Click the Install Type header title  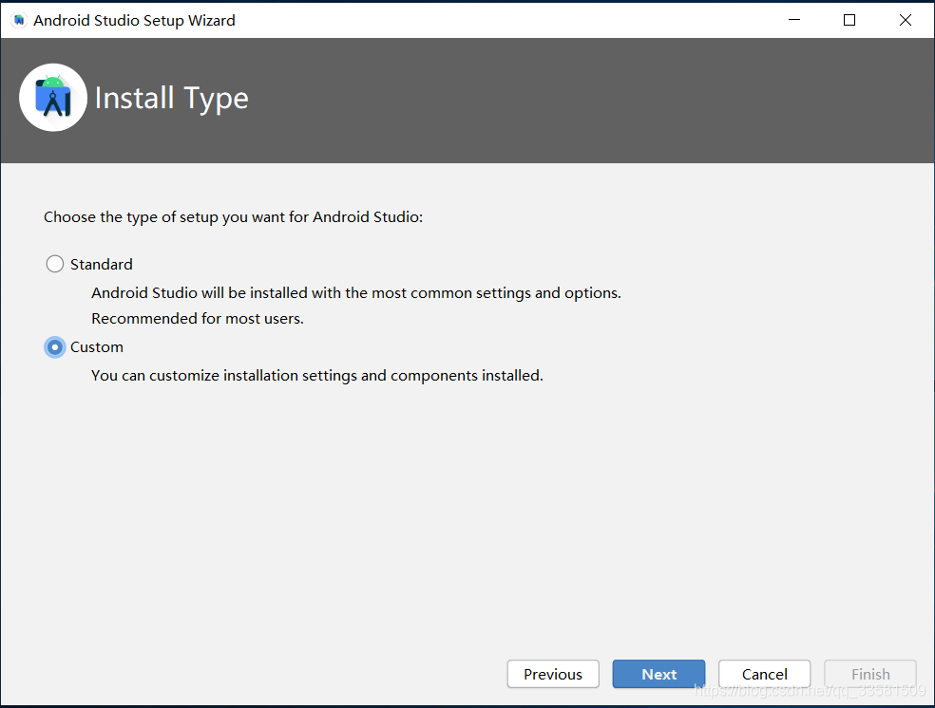pos(171,97)
